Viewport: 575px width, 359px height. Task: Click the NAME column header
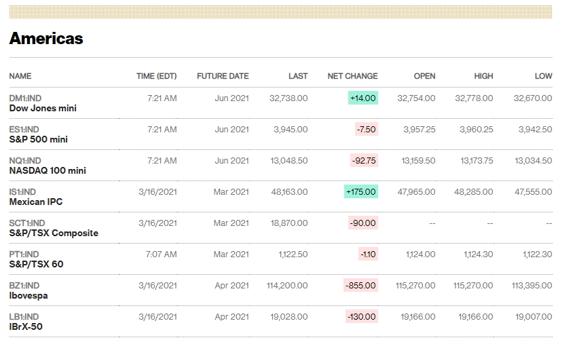pyautogui.click(x=20, y=76)
